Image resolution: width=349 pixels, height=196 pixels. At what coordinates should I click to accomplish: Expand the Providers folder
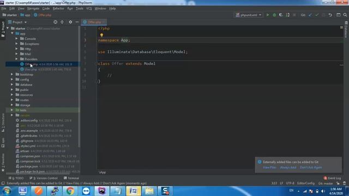[x=16, y=59]
